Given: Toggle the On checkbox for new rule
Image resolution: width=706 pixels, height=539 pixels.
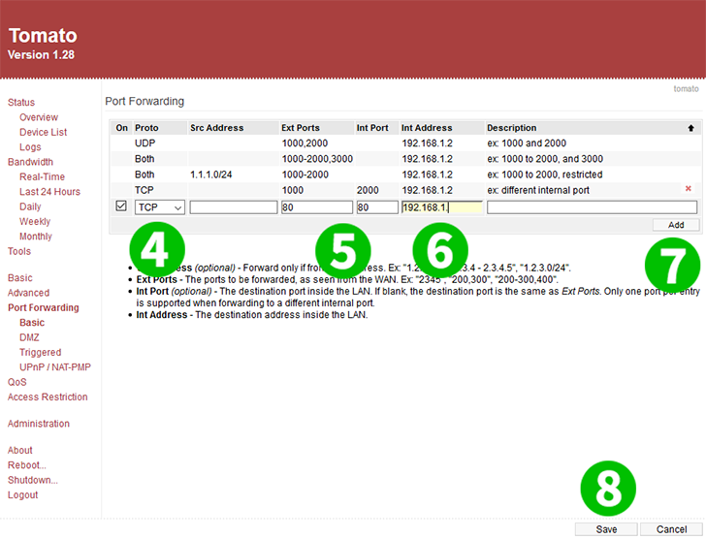Looking at the screenshot, I should 121,206.
